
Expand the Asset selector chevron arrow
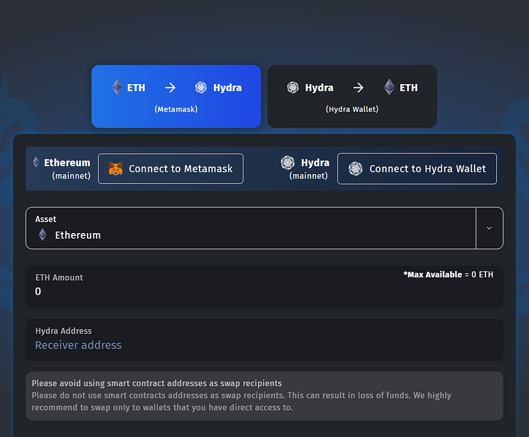pyautogui.click(x=489, y=228)
